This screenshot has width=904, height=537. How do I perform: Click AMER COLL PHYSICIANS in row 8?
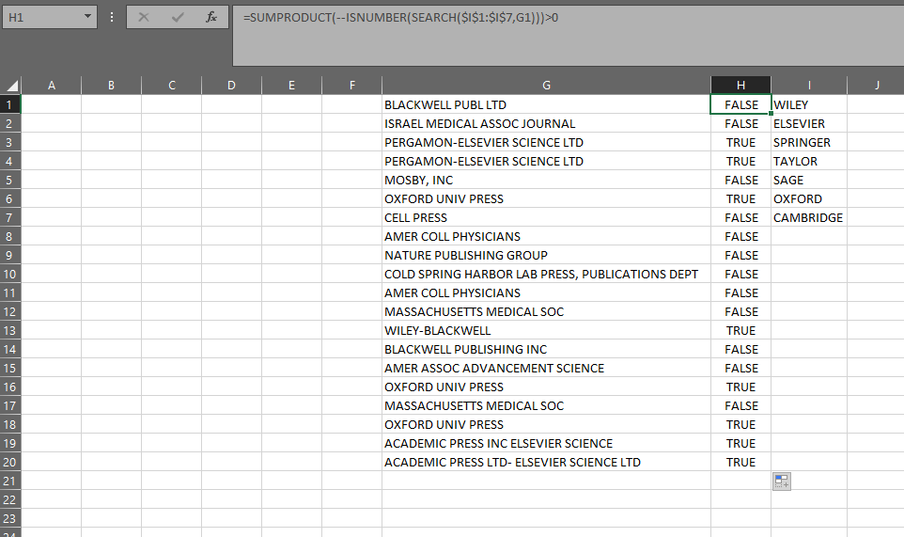point(546,236)
